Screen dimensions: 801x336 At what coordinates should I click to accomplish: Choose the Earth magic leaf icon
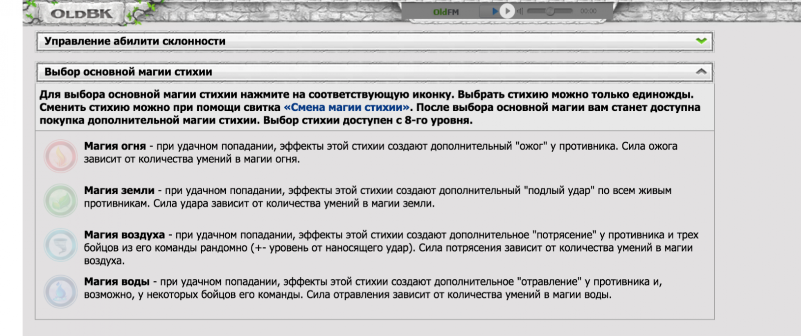point(60,200)
